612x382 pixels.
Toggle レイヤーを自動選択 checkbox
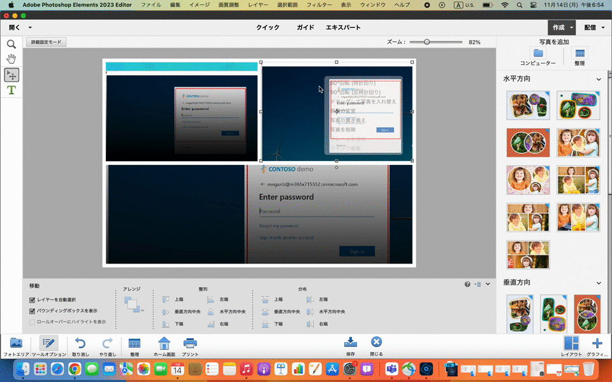[x=33, y=300]
